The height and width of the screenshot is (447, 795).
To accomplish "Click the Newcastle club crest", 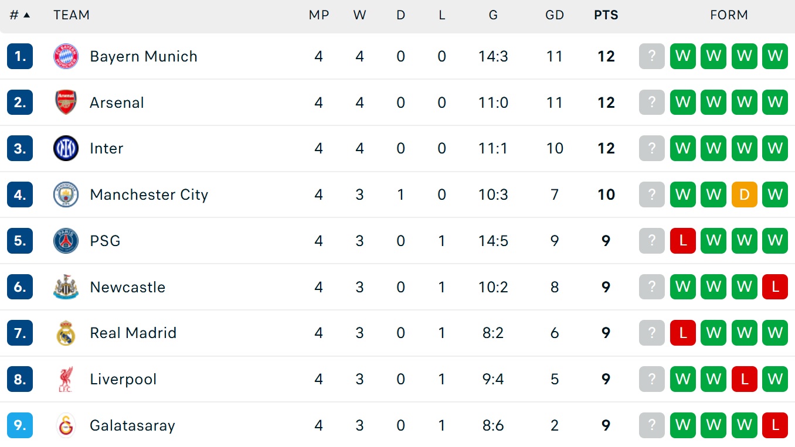I will pyautogui.click(x=66, y=287).
